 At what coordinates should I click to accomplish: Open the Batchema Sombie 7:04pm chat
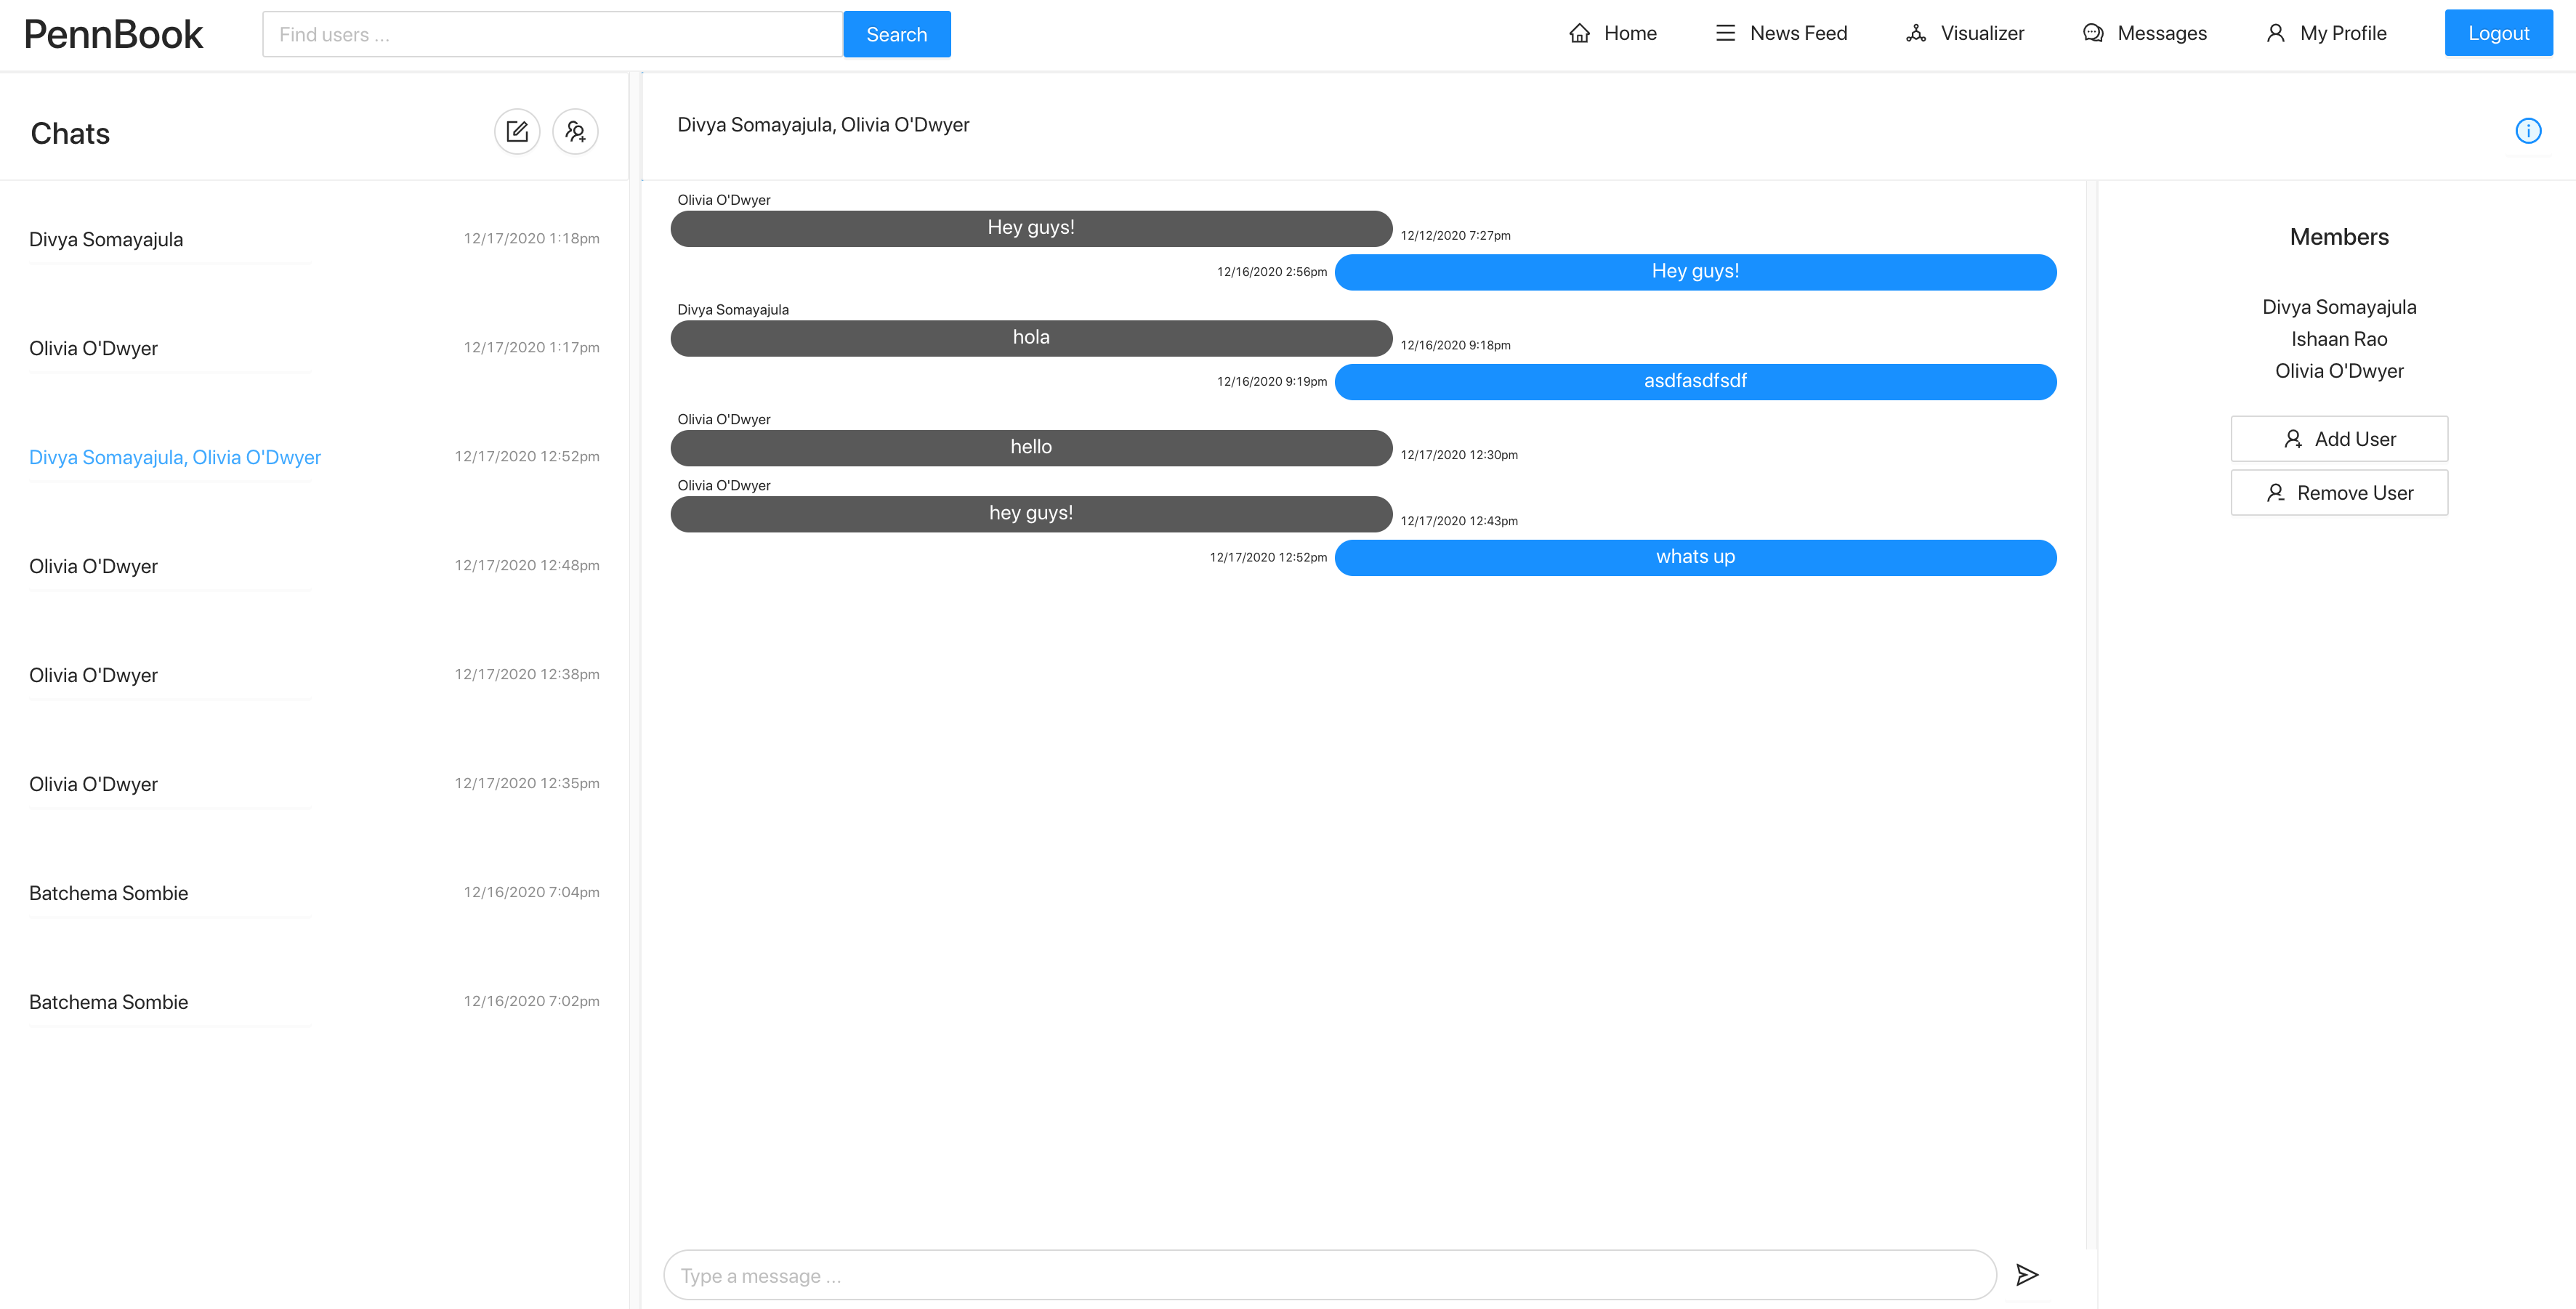(x=108, y=894)
